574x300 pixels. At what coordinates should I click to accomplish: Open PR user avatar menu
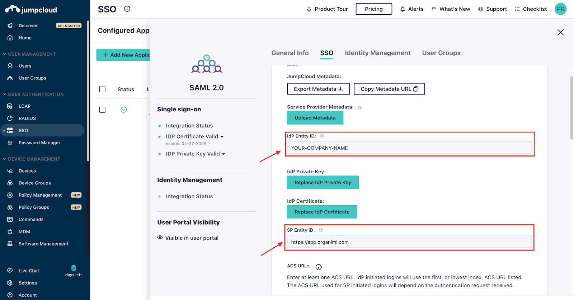[x=560, y=9]
